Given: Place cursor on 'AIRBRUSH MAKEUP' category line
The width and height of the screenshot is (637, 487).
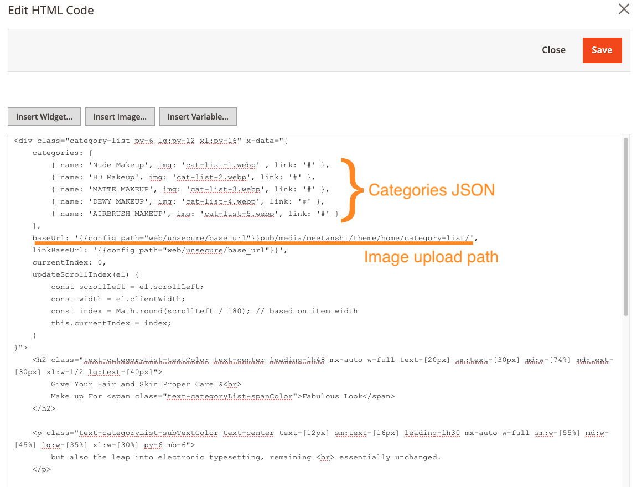Looking at the screenshot, I should click(195, 214).
